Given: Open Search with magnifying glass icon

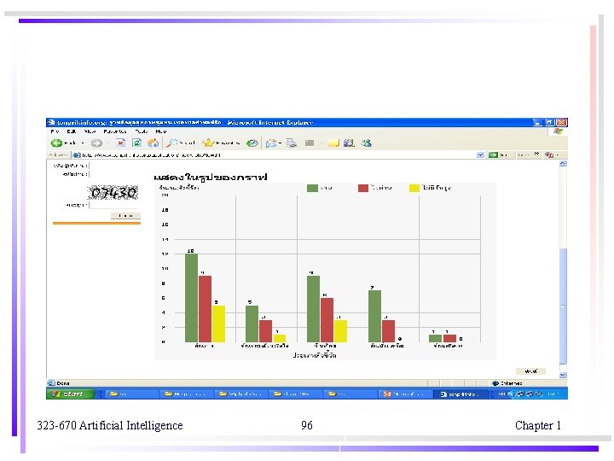Looking at the screenshot, I should pyautogui.click(x=171, y=143).
